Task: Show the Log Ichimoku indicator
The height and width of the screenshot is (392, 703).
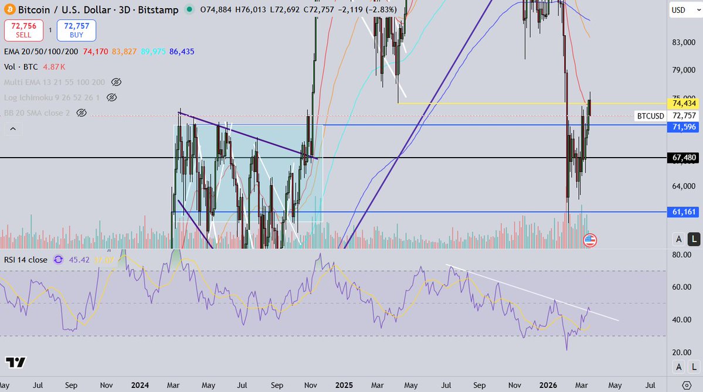Action: point(111,97)
